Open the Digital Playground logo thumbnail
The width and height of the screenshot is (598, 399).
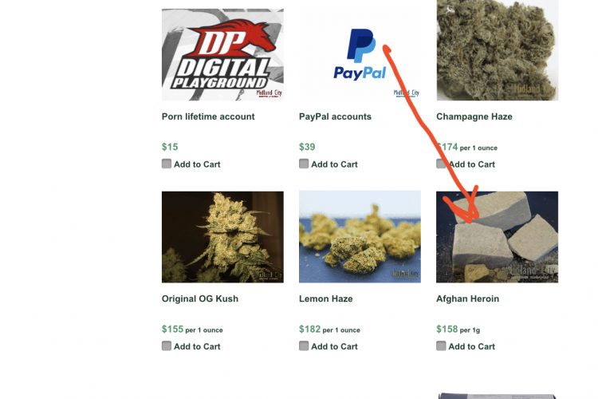pyautogui.click(x=222, y=54)
